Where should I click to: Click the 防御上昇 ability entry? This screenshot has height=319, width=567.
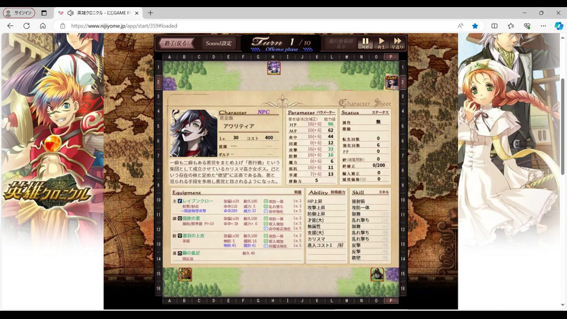(x=316, y=214)
